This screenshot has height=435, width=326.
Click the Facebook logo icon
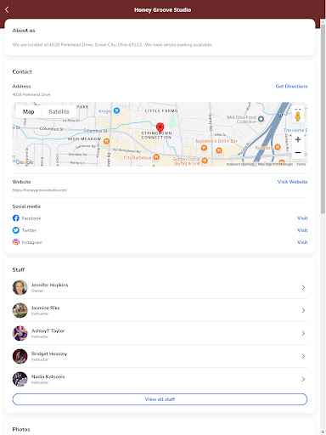click(x=16, y=218)
